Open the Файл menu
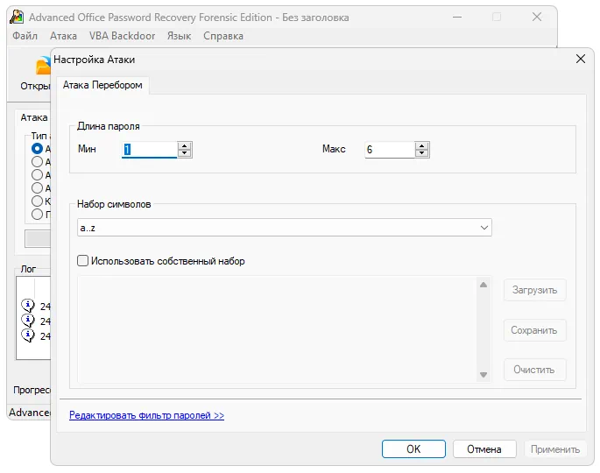600x473 pixels. point(25,36)
